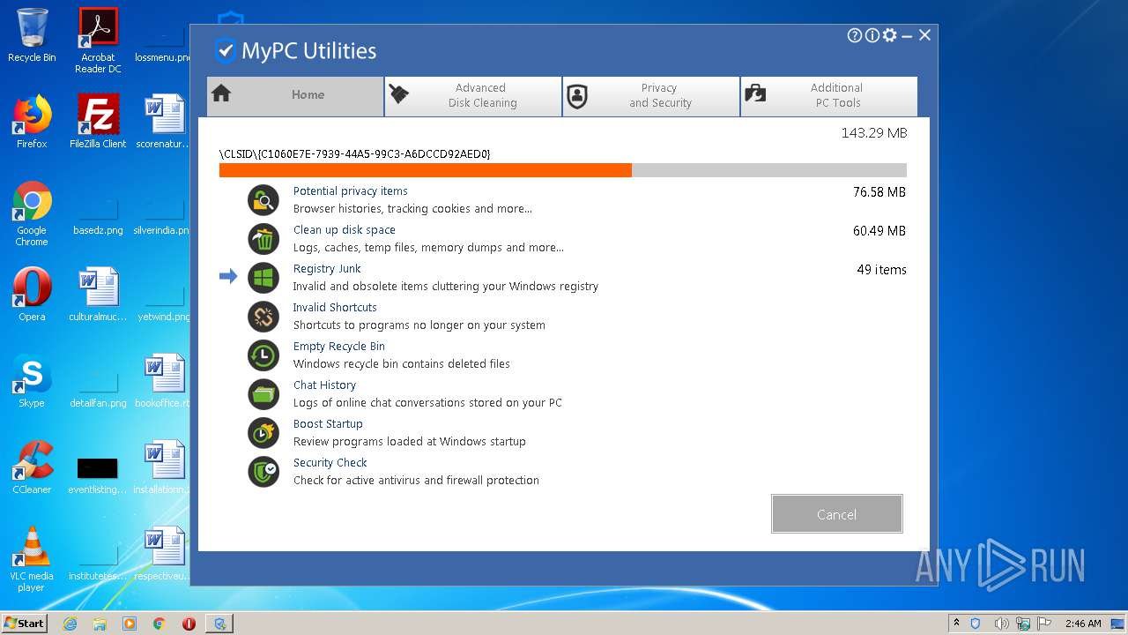Click the Browser histories description text
Screen dimensions: 1128x635
(412, 209)
